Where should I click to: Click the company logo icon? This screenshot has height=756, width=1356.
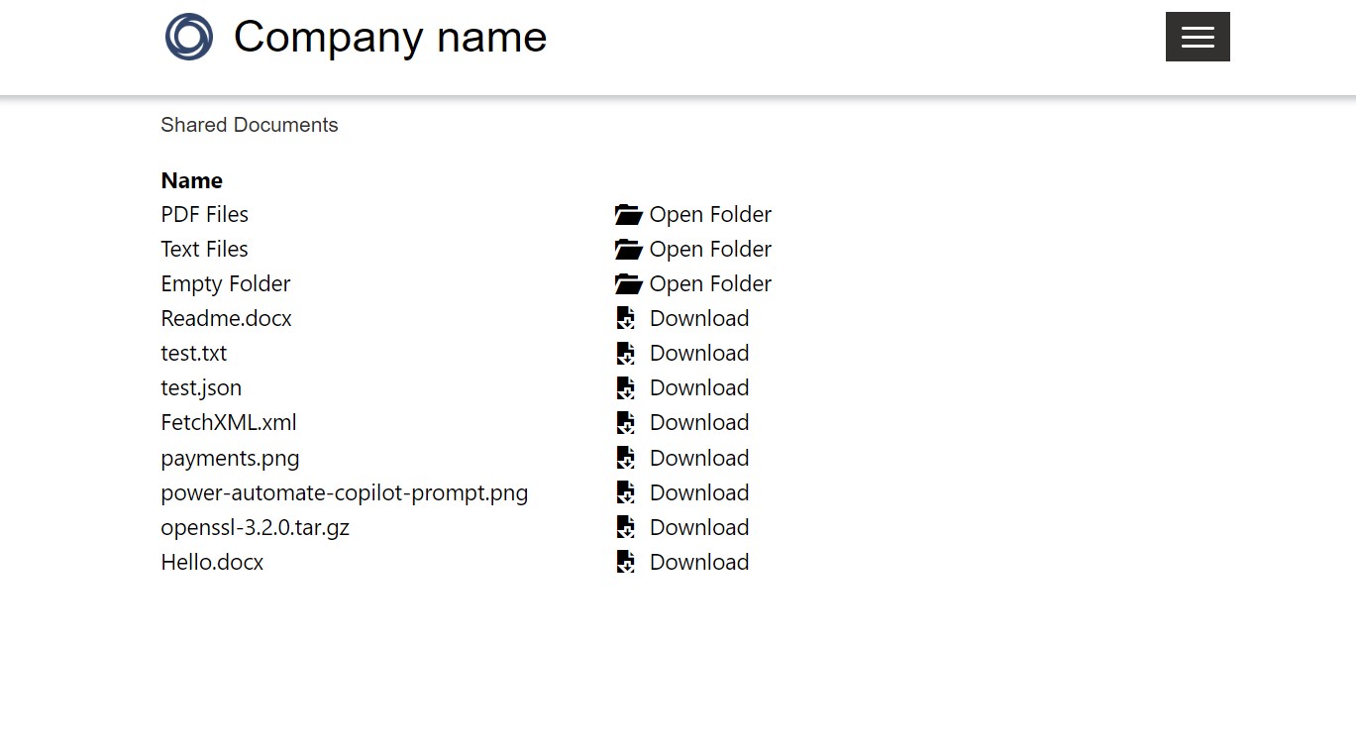coord(188,37)
